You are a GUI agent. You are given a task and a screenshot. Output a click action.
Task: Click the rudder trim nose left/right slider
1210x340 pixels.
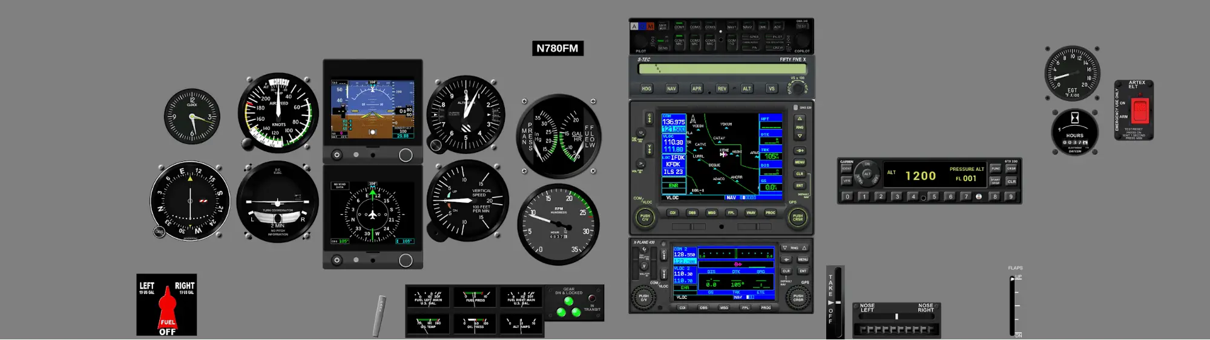point(896,316)
